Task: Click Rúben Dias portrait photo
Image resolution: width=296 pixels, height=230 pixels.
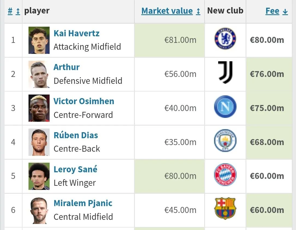Action: 39,142
